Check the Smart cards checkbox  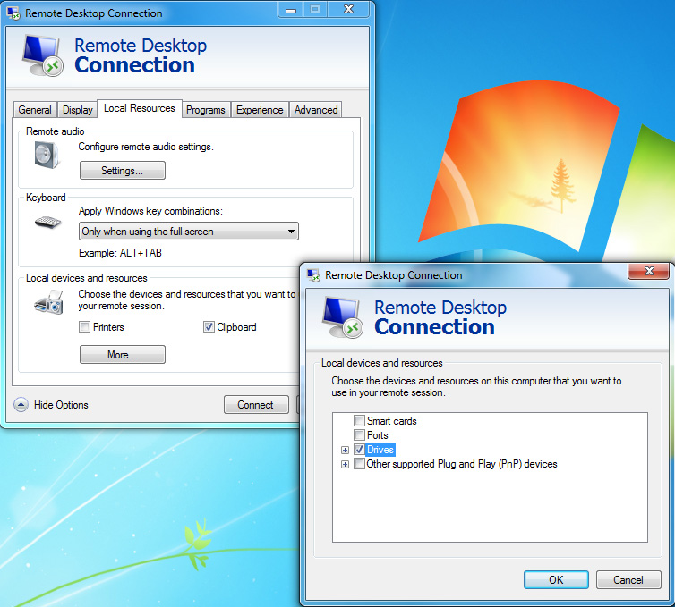coord(359,420)
